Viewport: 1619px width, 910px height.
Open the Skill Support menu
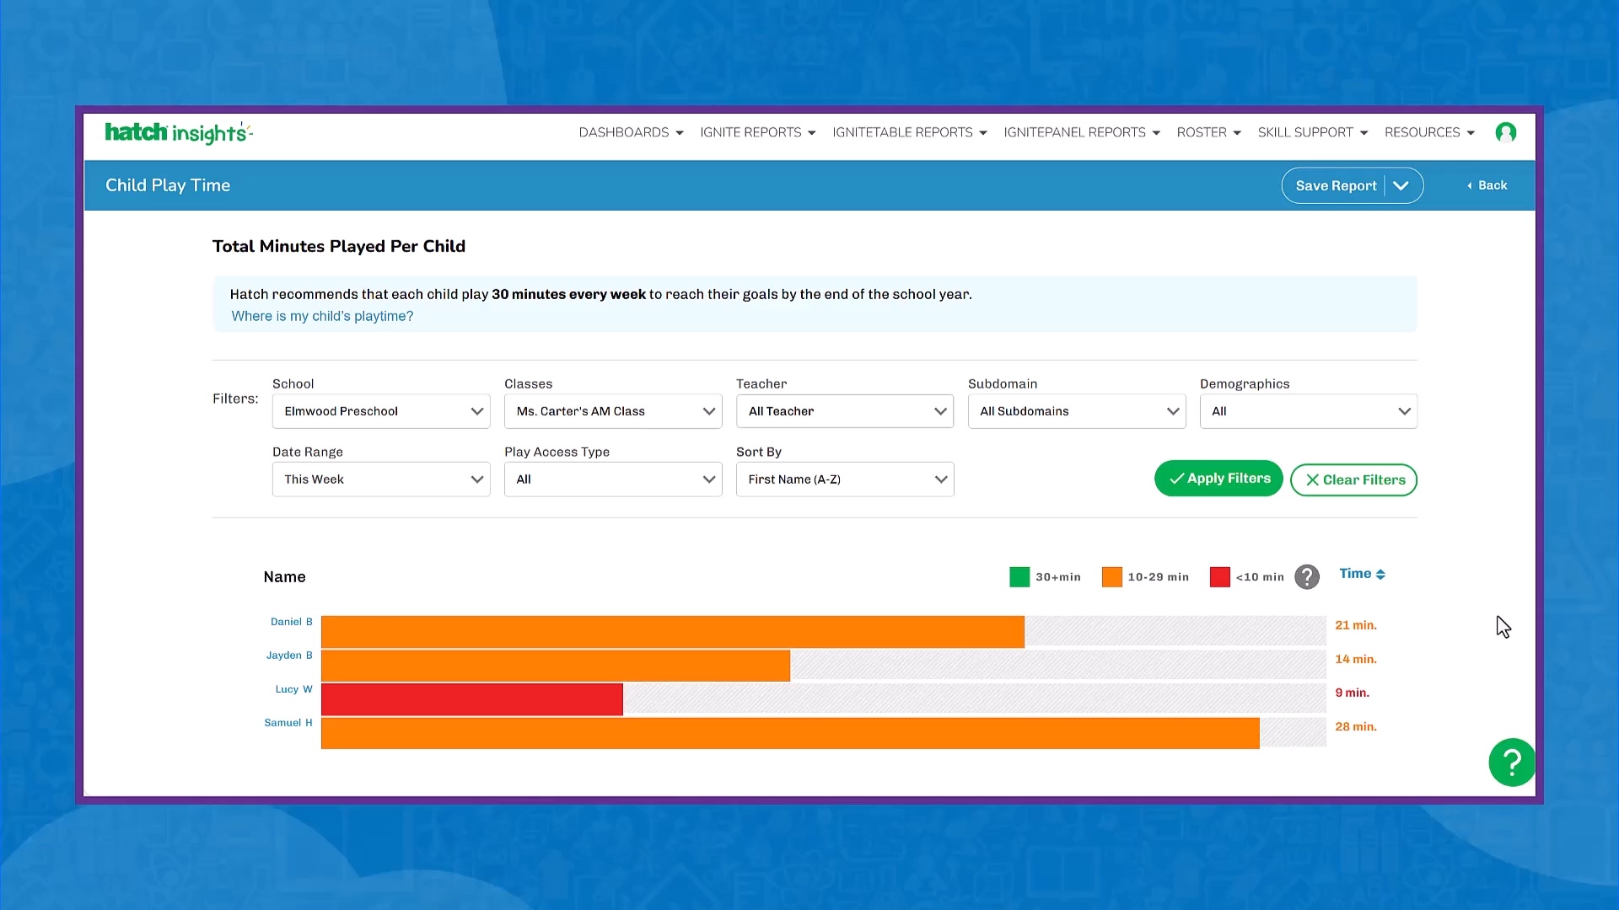click(1312, 132)
